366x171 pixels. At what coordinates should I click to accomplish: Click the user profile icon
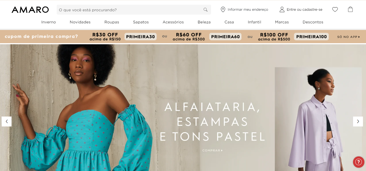(282, 10)
